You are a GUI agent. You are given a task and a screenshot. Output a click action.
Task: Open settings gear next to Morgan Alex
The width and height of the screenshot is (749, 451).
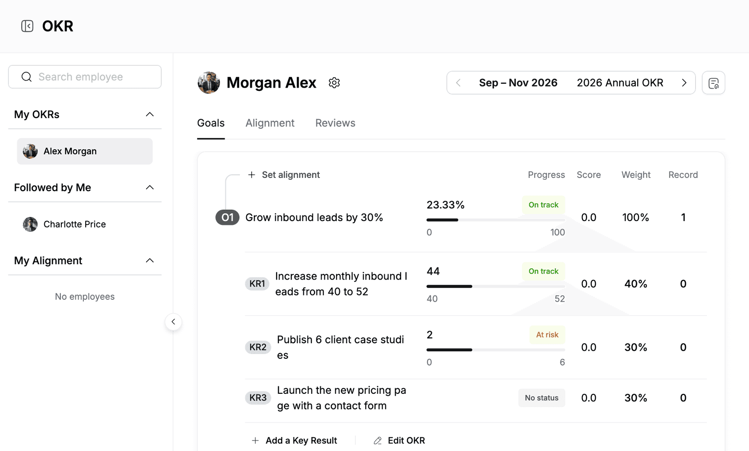(334, 83)
